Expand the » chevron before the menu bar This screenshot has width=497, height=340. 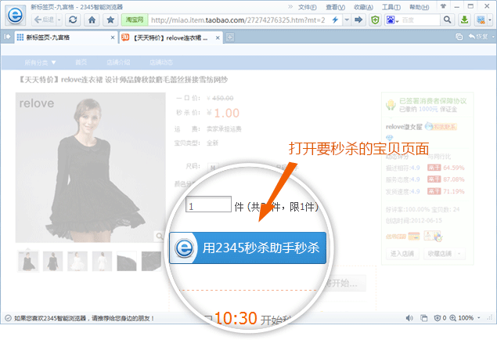tap(290, 7)
